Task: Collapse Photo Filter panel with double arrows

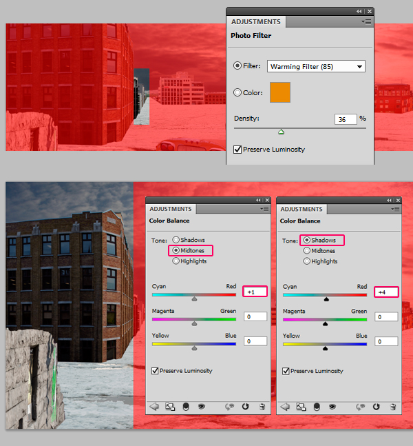Action: [359, 12]
